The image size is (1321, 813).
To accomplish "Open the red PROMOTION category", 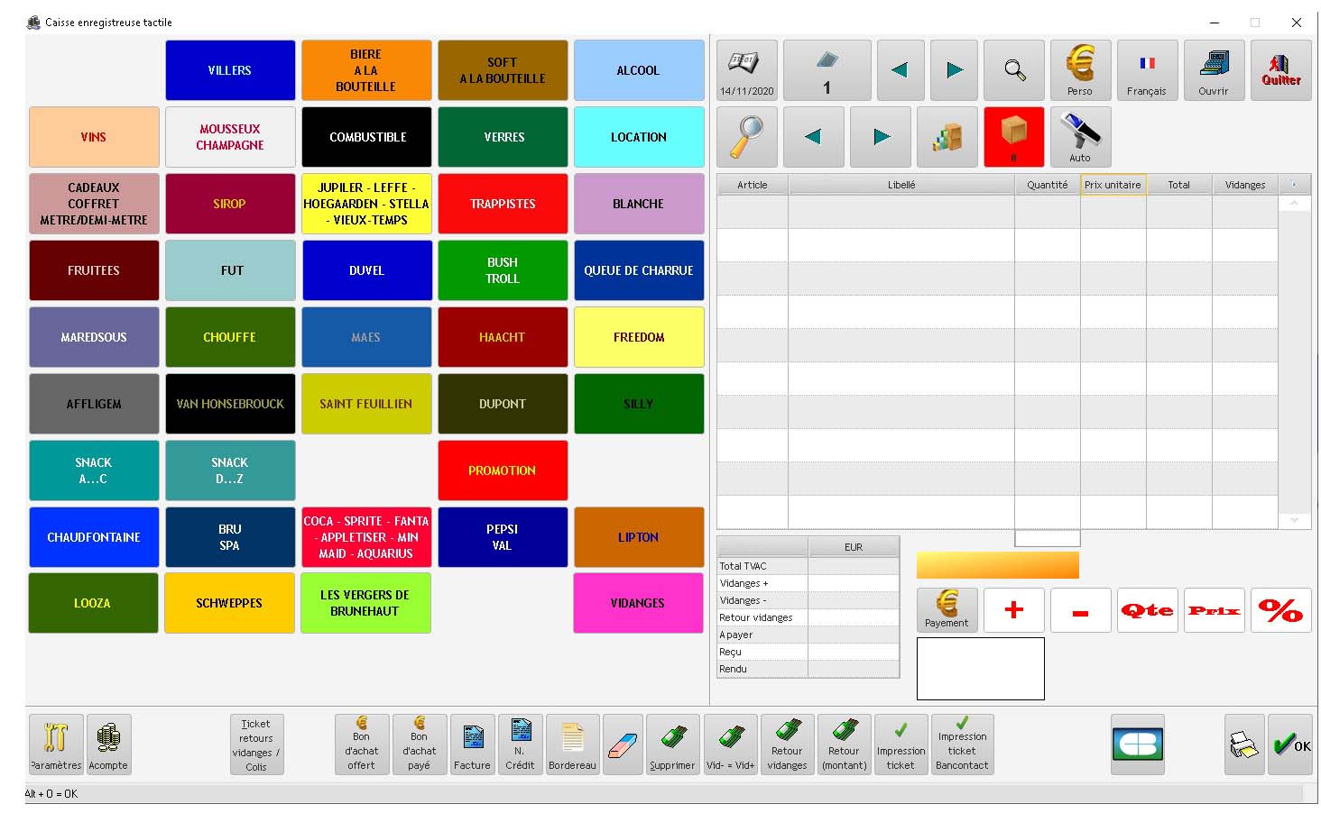I will click(503, 470).
